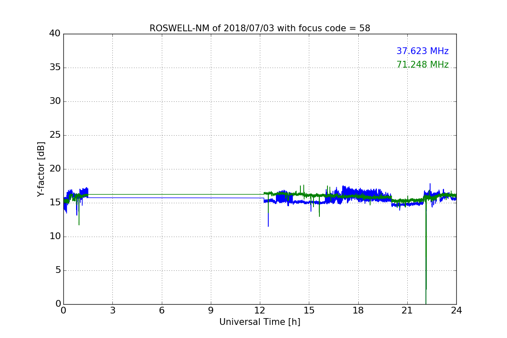Viewport: 507px width, 338px height.
Task: Click the Y-factor [dB] axis label
Action: (x=41, y=169)
